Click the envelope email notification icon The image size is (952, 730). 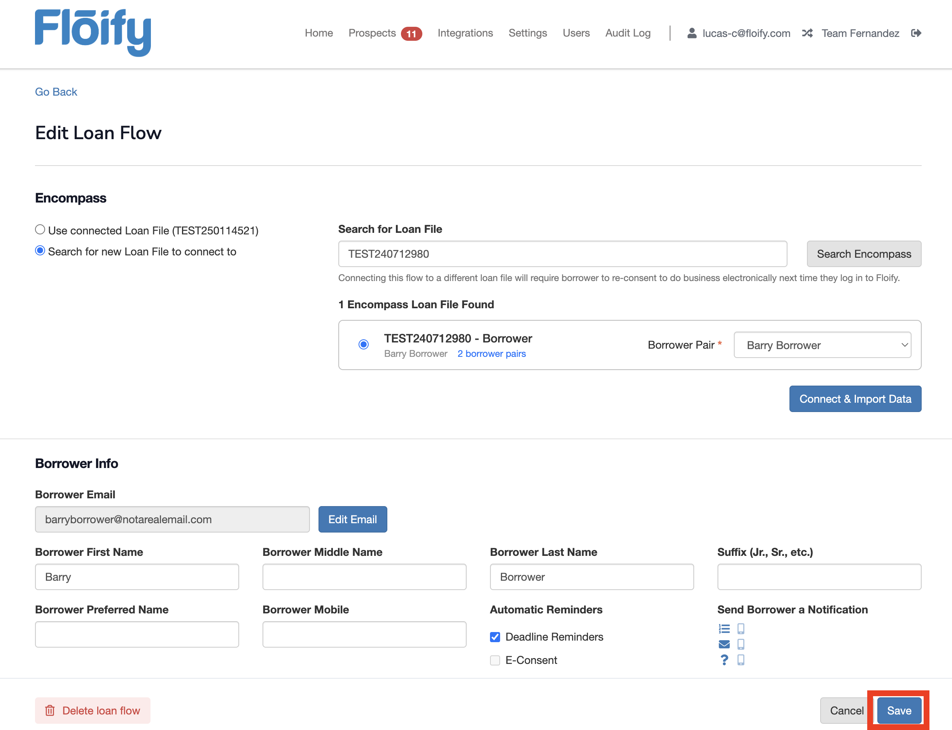724,644
